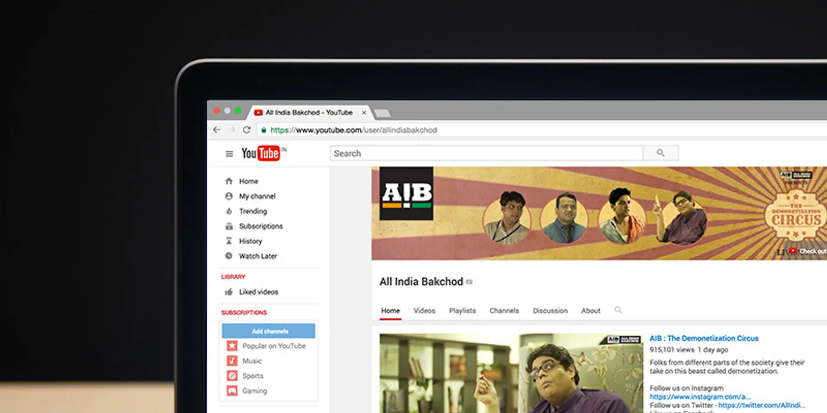
Task: Click the My channel person icon
Action: pos(229,196)
